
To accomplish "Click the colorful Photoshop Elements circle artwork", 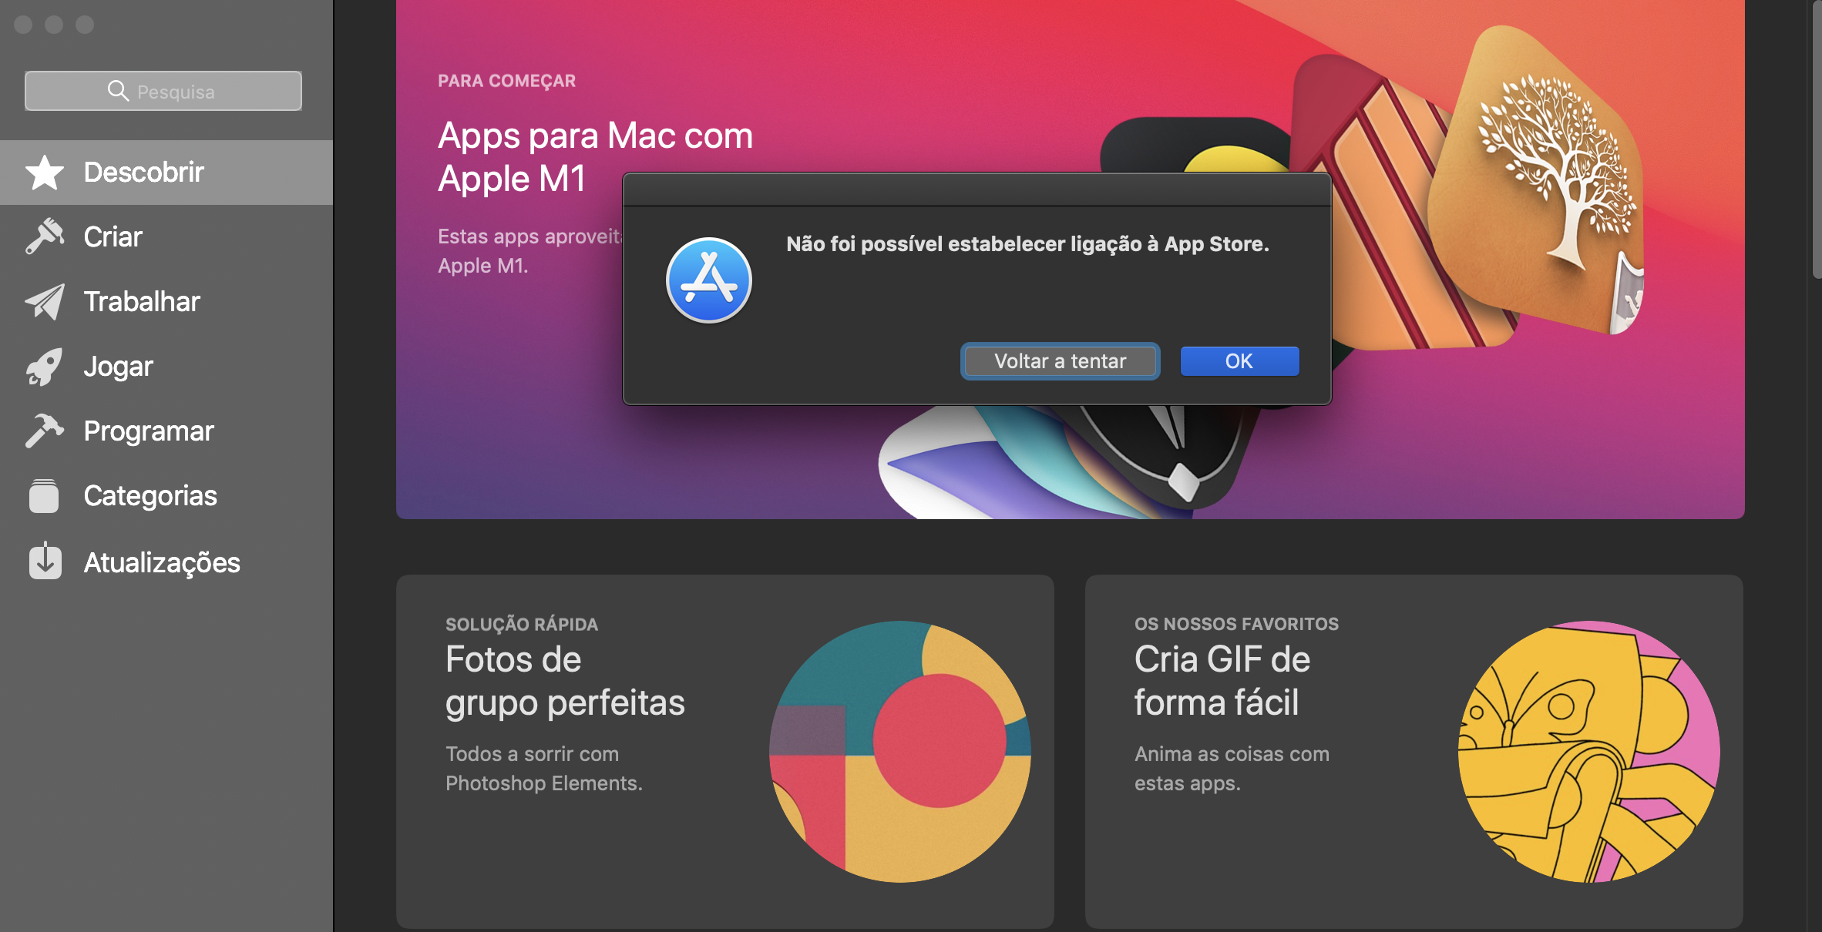I will tap(899, 751).
